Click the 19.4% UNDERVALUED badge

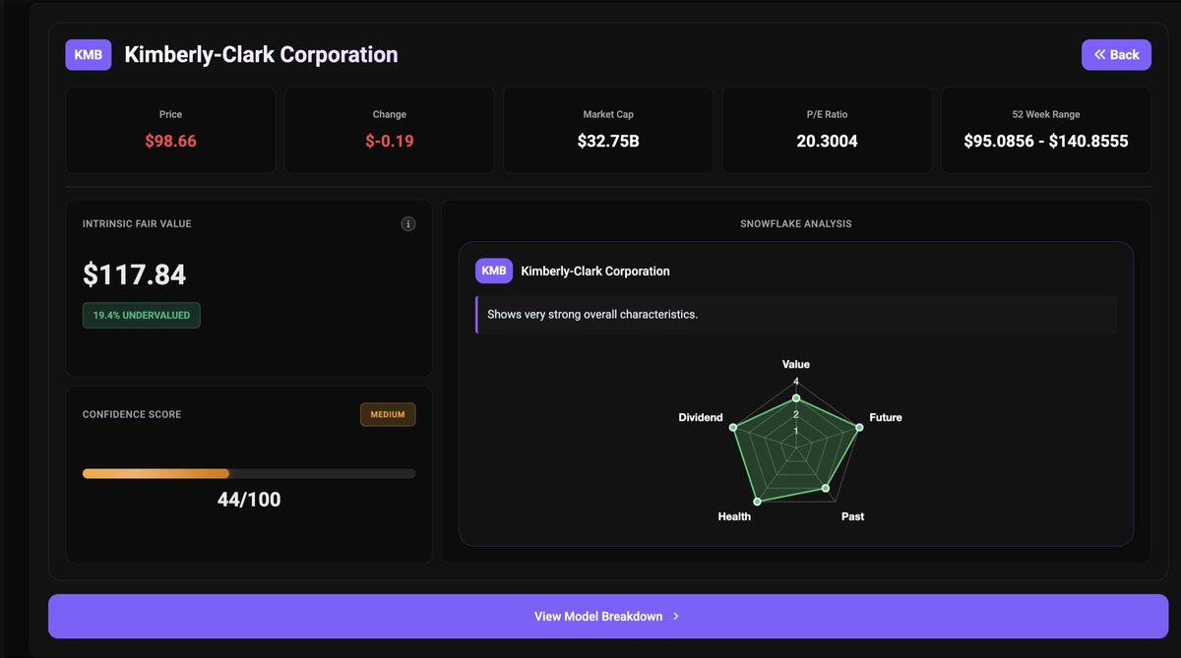coord(142,316)
